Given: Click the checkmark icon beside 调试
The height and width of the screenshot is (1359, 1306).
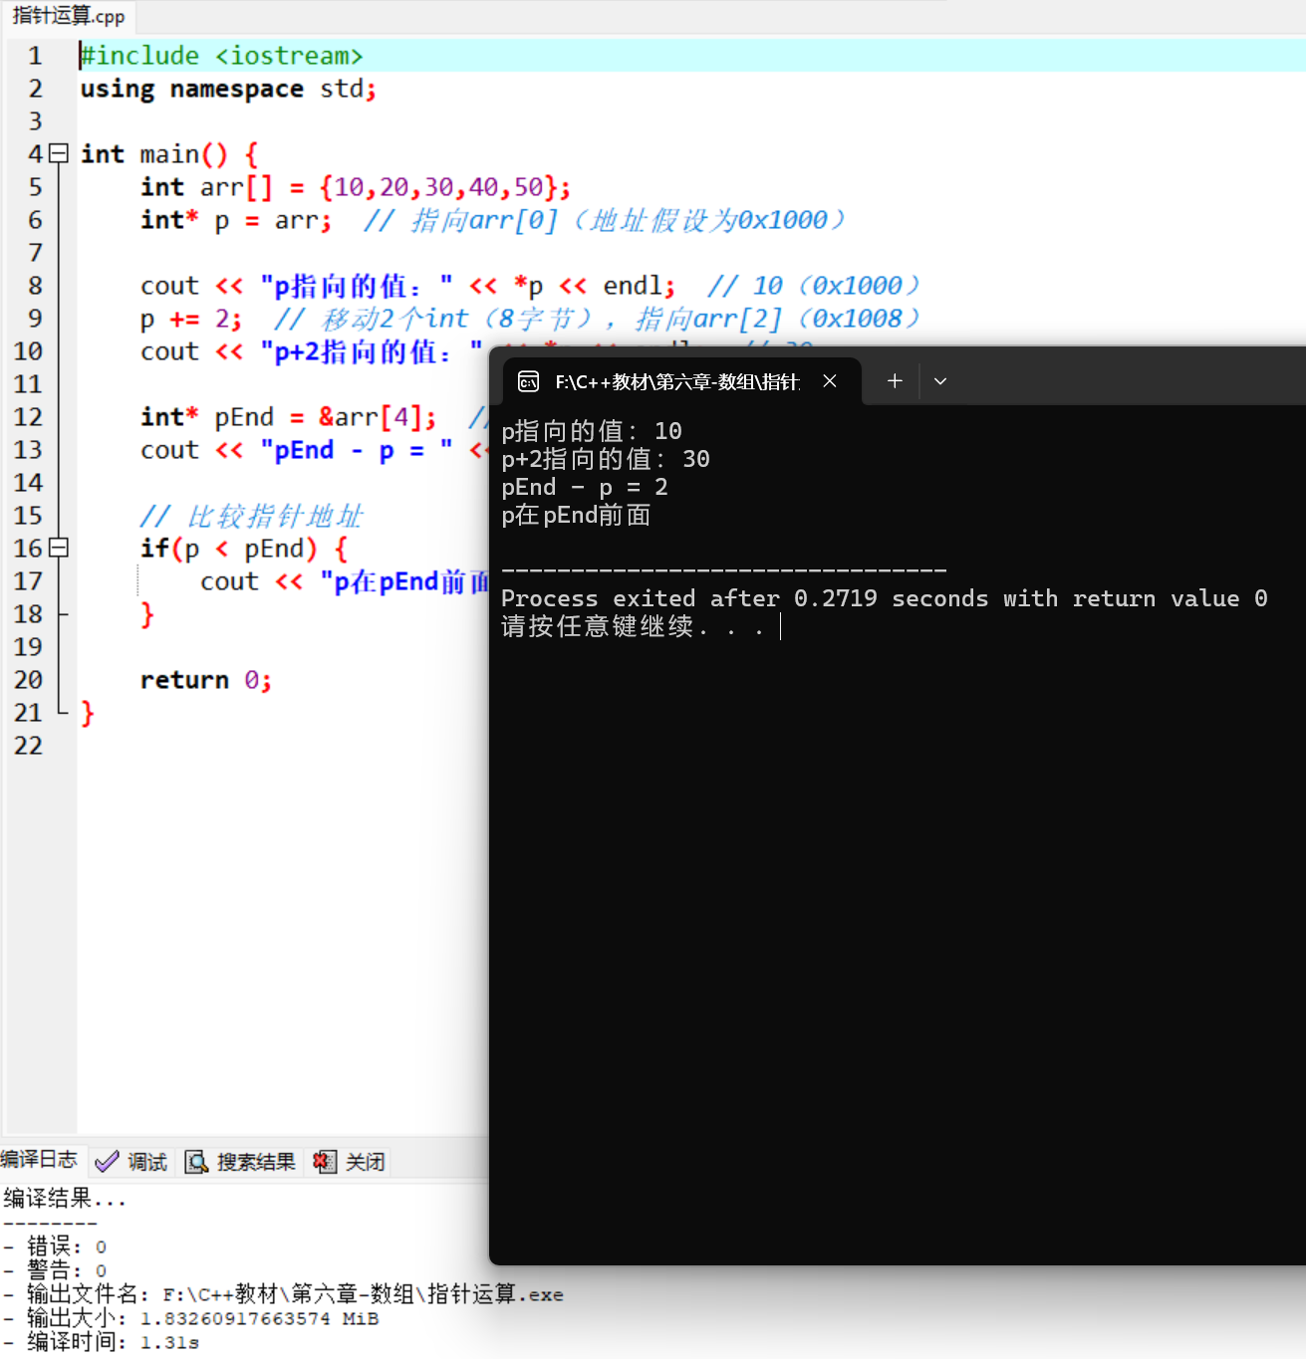Looking at the screenshot, I should click(x=107, y=1162).
